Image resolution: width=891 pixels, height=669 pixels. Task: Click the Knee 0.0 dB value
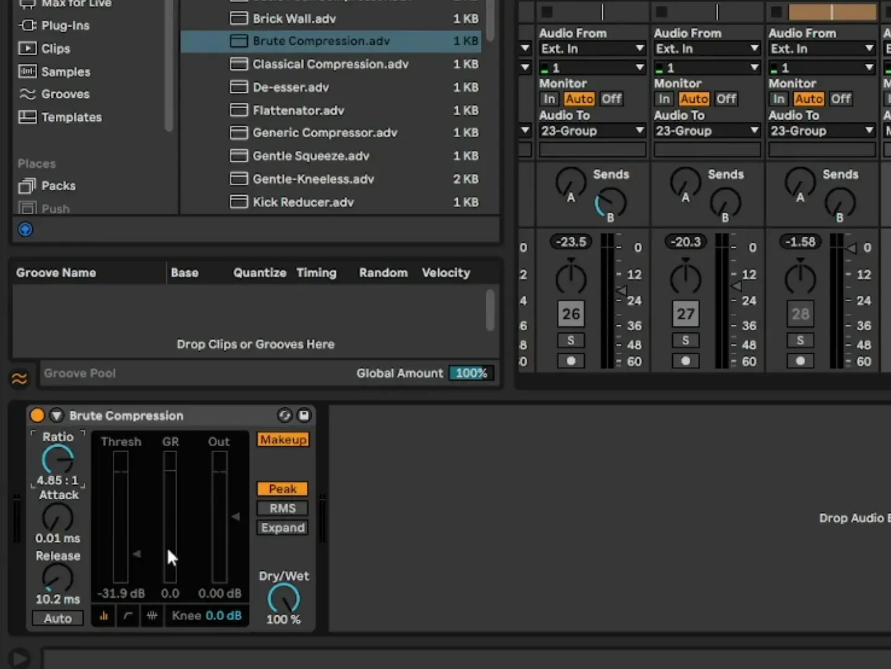223,616
